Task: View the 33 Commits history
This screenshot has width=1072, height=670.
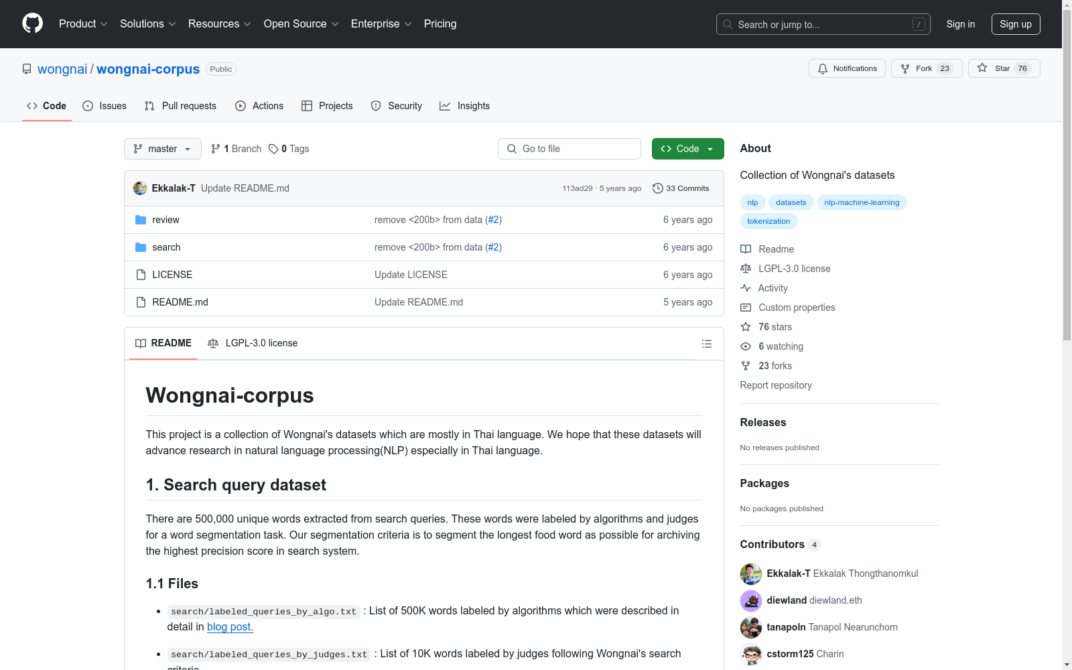Action: [x=681, y=188]
